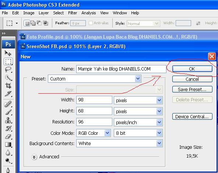Open the Image menu
218x173 pixels.
(29, 13)
